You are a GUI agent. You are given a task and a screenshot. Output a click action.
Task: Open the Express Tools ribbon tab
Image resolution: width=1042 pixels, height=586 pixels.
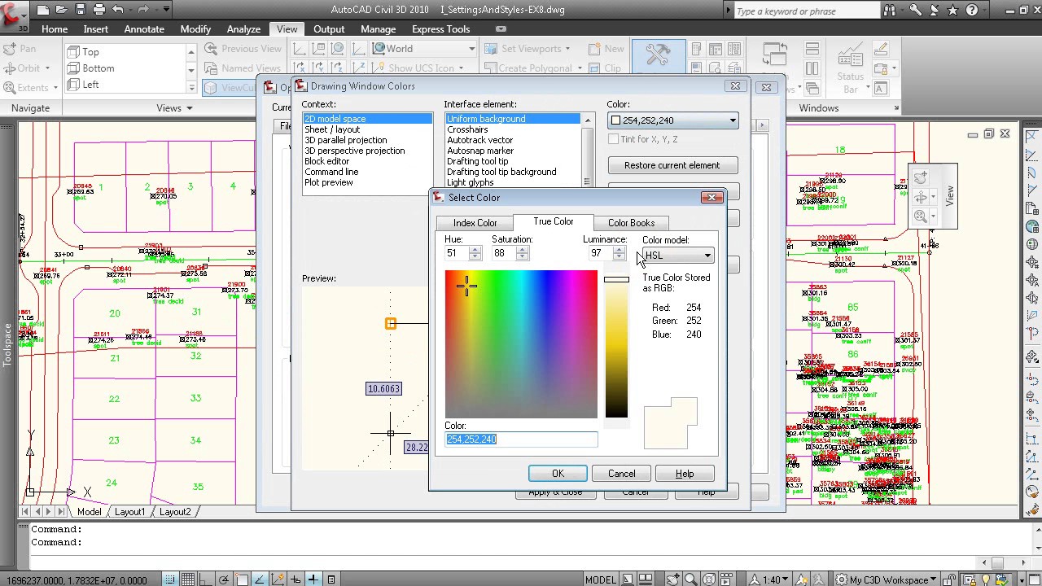click(x=440, y=29)
